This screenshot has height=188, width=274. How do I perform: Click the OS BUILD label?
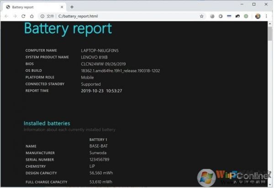click(33, 71)
